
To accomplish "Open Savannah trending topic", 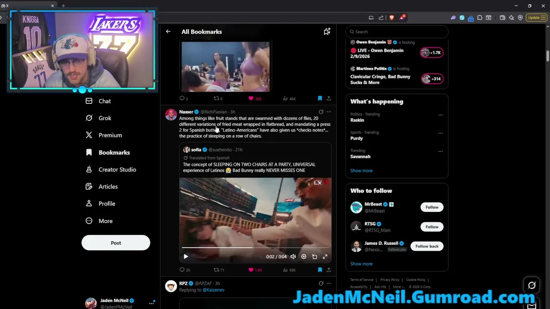I will click(x=360, y=157).
